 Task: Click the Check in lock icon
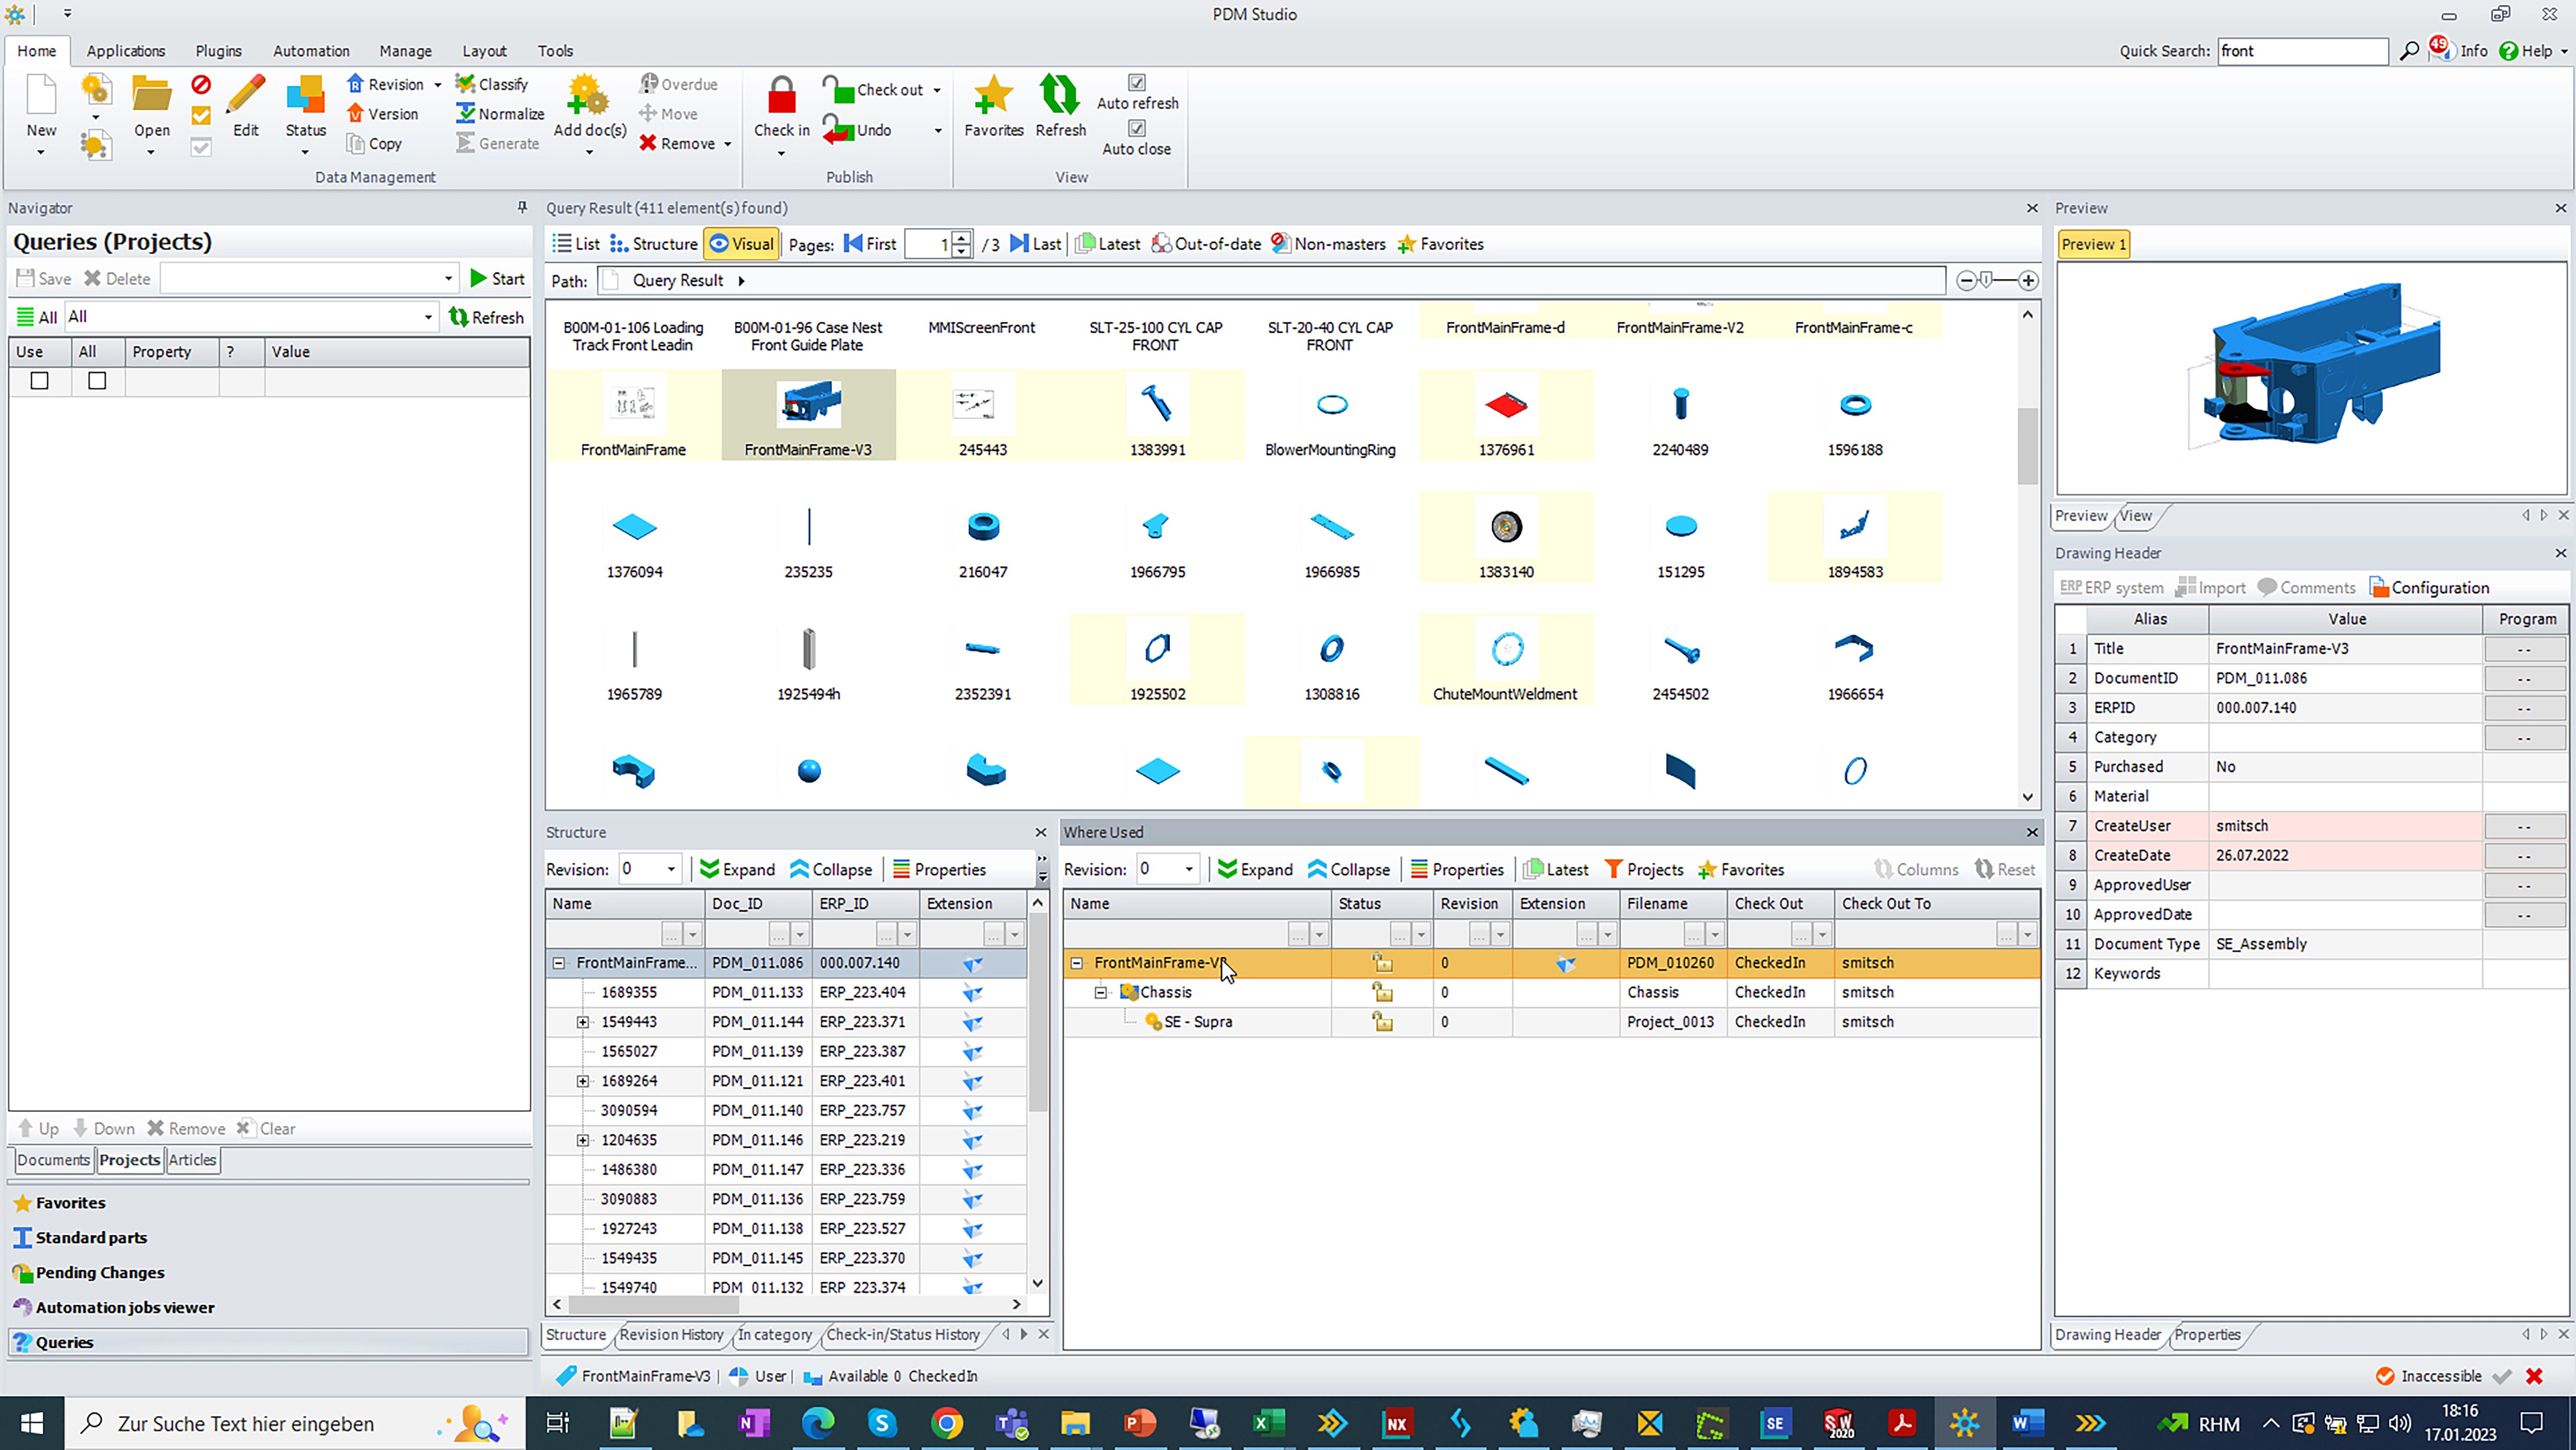[781, 97]
